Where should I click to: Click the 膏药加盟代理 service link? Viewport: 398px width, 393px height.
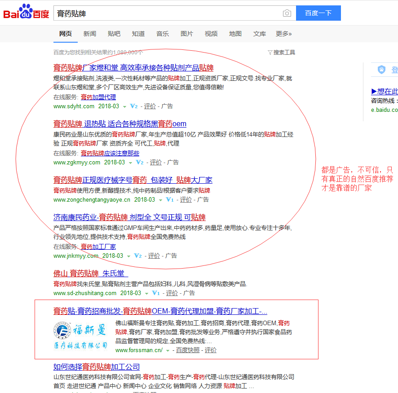[x=98, y=97]
